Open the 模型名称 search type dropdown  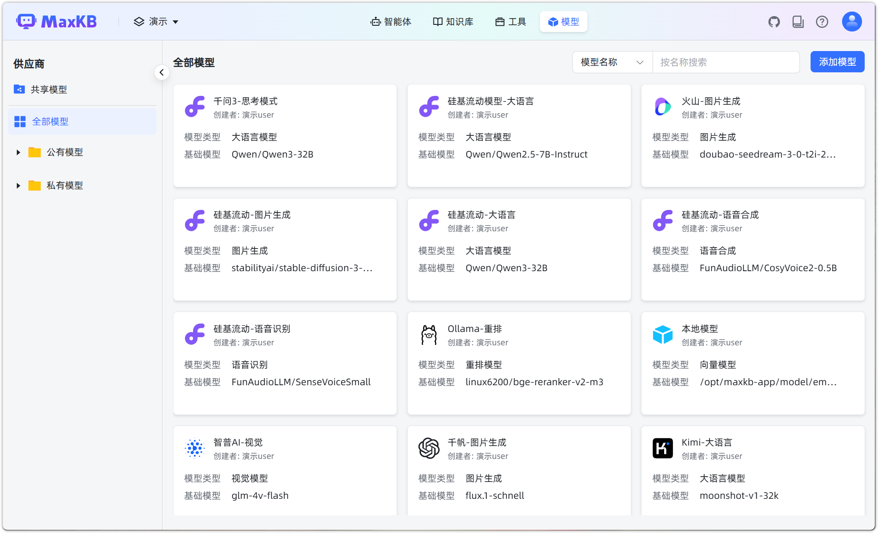pyautogui.click(x=612, y=62)
